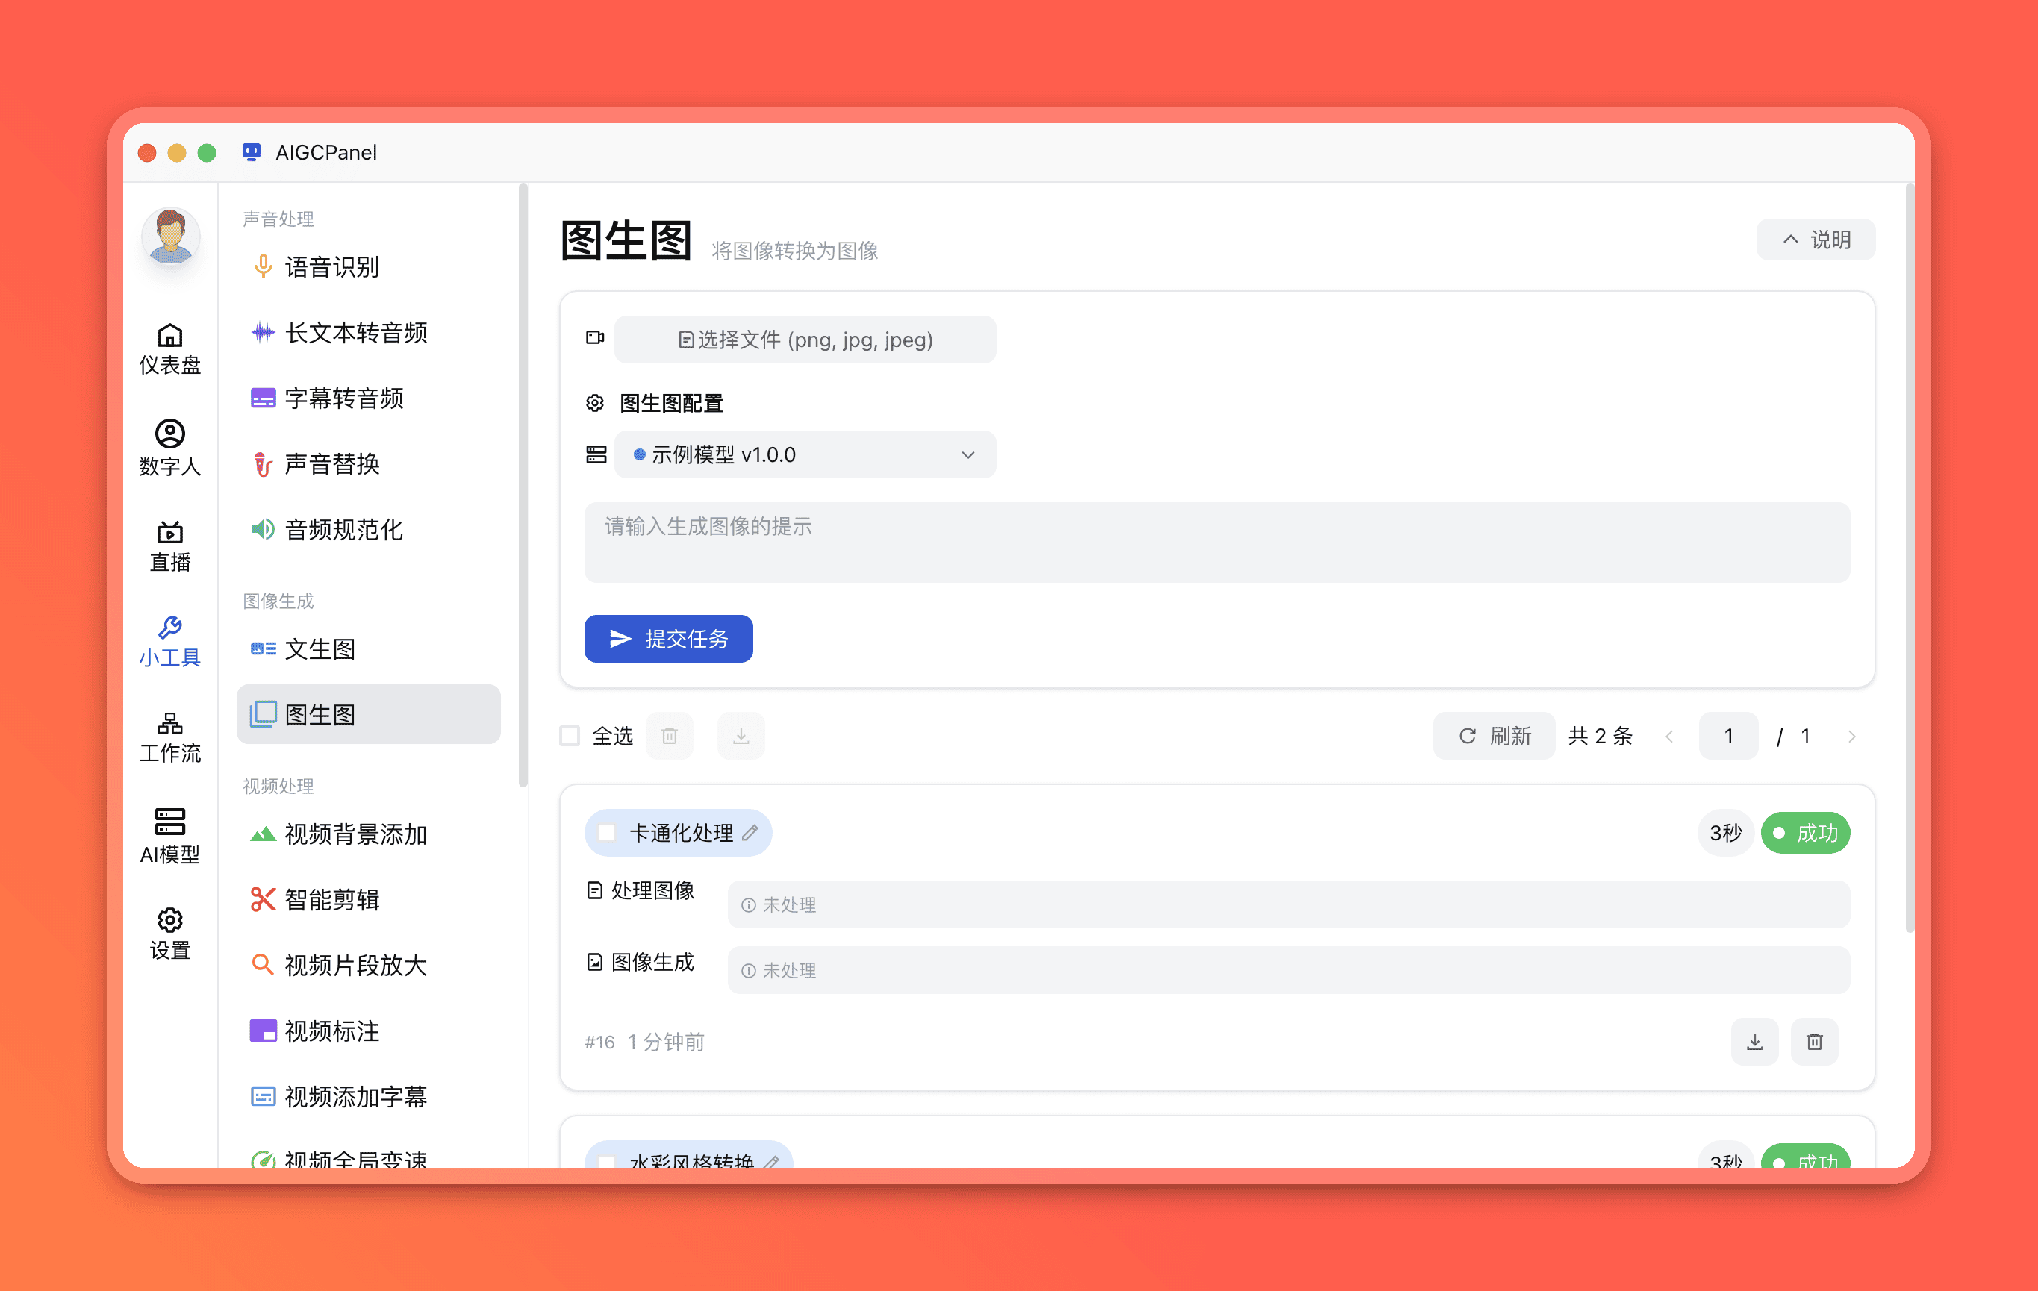Click the #16 task ID text
Image resolution: width=2038 pixels, height=1291 pixels.
pyautogui.click(x=599, y=1042)
